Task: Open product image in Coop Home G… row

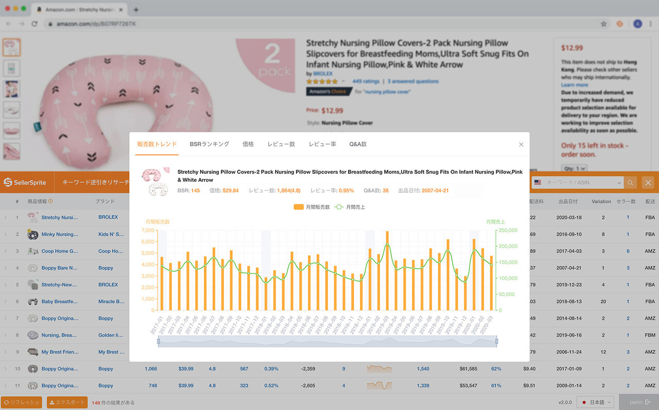Action: click(x=32, y=251)
